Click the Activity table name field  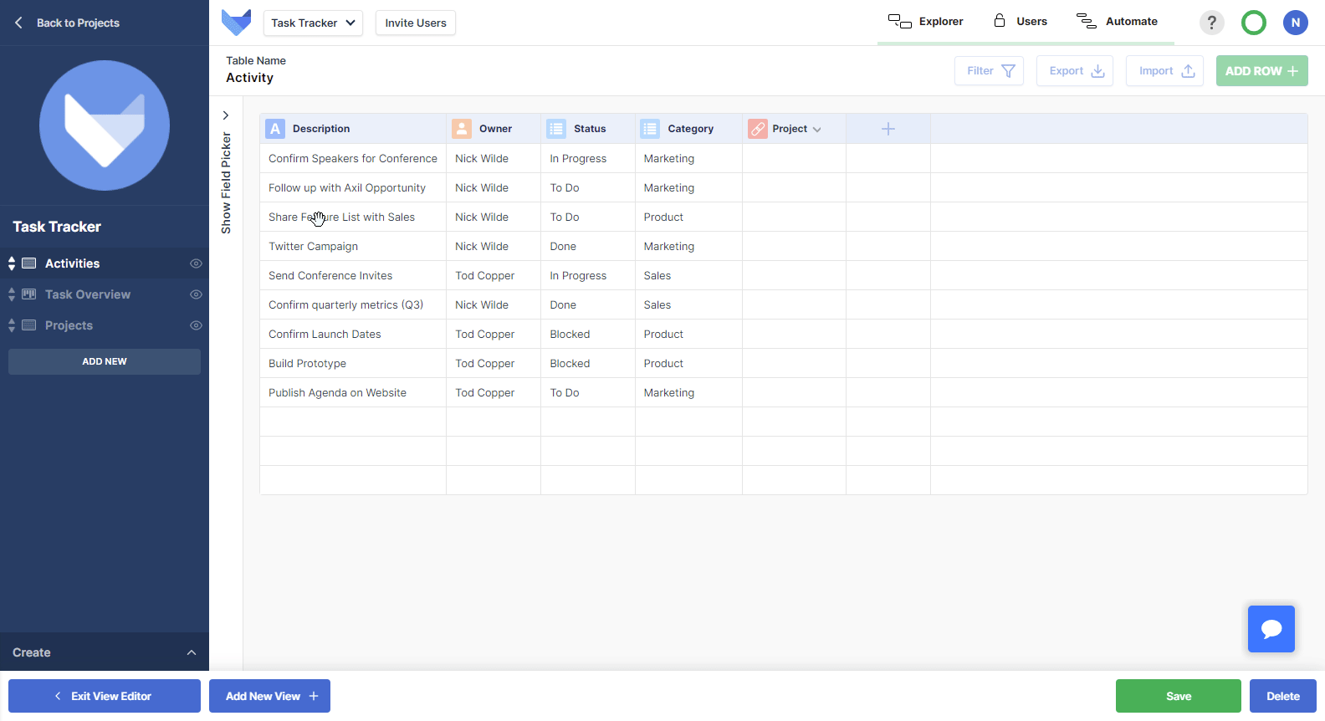(x=249, y=78)
